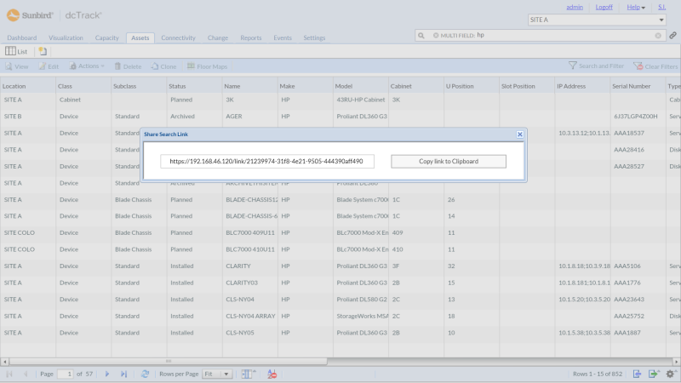Open the Rows per Page dropdown
The width and height of the screenshot is (681, 383).
click(217, 374)
